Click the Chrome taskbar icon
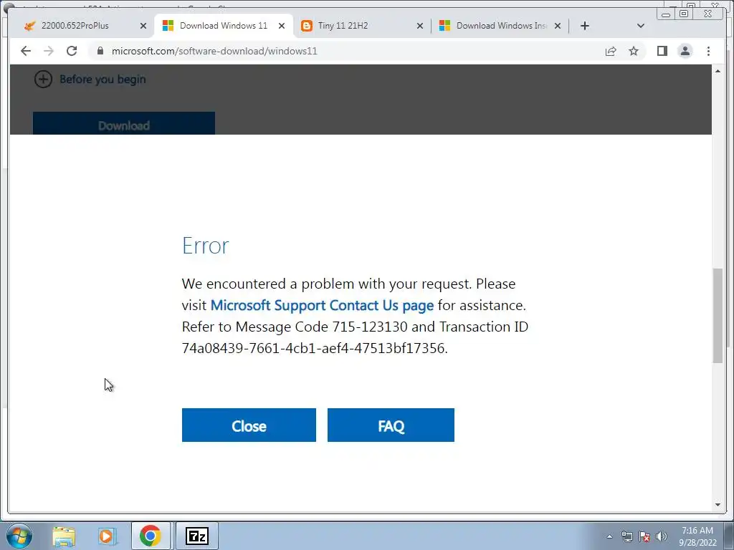 [x=151, y=536]
